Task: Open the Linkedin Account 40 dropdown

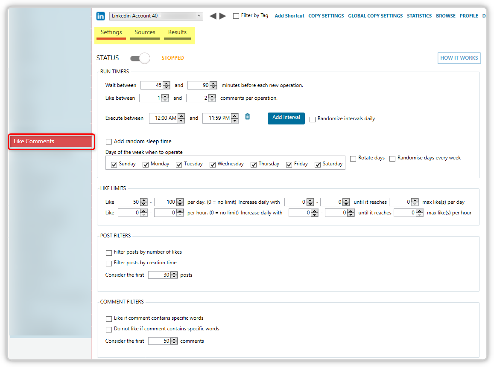Action: (x=156, y=16)
